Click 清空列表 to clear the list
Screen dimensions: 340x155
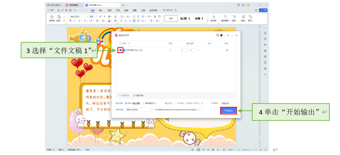tap(138, 95)
